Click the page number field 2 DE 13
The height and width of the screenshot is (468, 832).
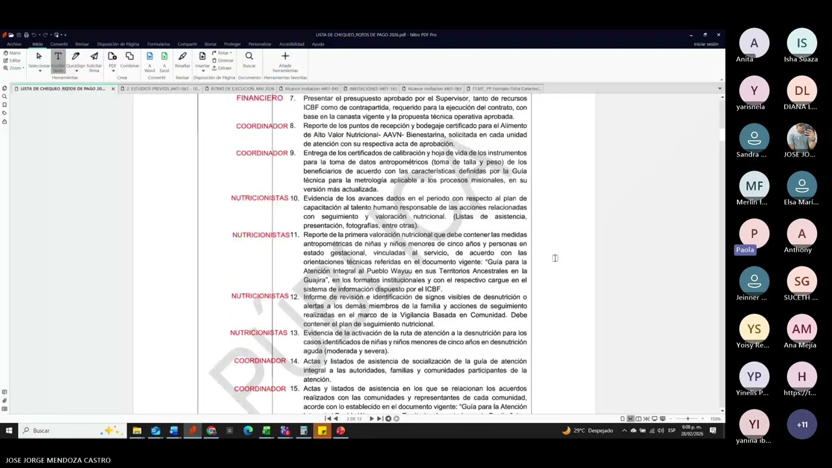coord(354,419)
